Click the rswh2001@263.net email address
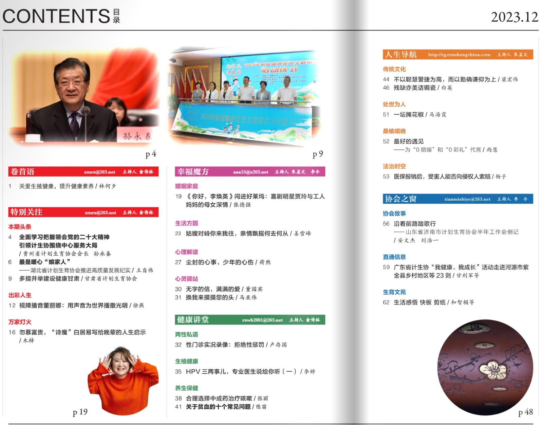 (x=262, y=320)
